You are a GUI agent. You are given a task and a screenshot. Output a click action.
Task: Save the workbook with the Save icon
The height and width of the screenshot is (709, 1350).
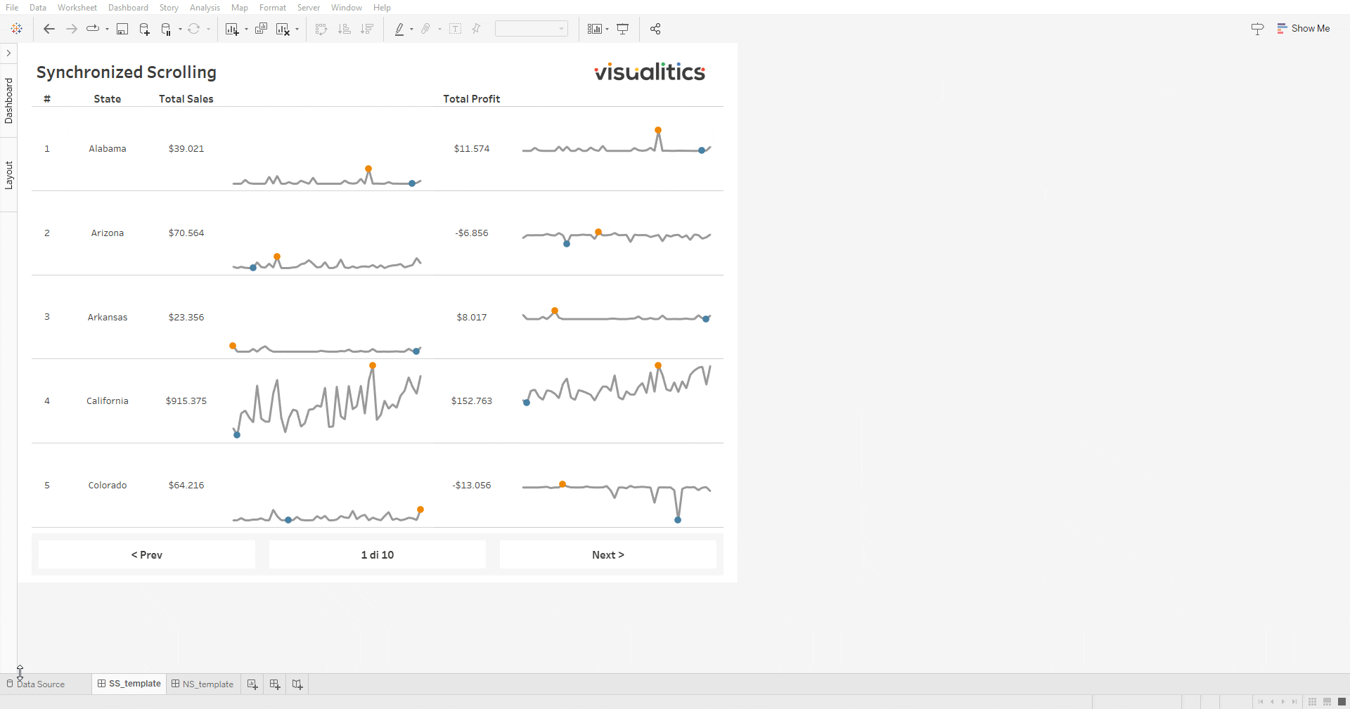(x=122, y=29)
